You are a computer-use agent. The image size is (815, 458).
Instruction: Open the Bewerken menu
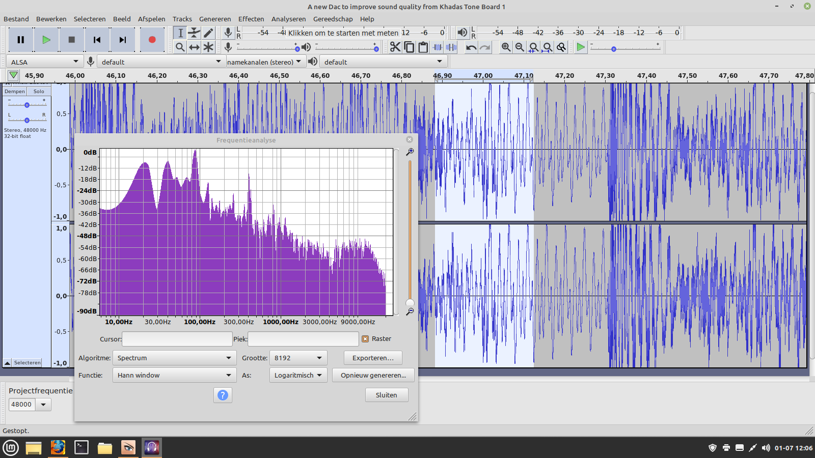[x=51, y=19]
